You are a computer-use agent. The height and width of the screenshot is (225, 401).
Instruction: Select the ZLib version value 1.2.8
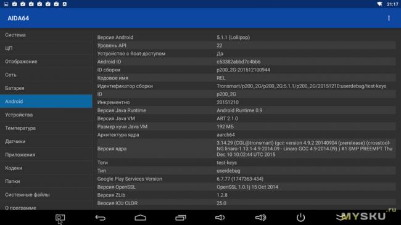(222, 195)
